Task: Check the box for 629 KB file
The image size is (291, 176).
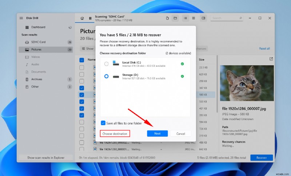Action: coord(81,74)
